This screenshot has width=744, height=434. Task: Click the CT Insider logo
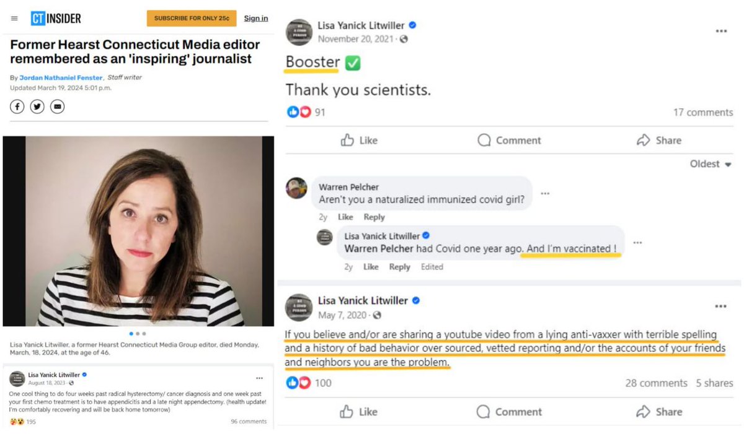[56, 19]
